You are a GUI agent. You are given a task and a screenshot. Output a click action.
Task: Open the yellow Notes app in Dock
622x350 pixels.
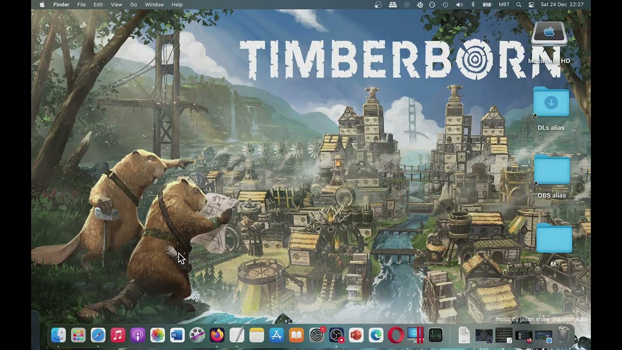pos(257,335)
